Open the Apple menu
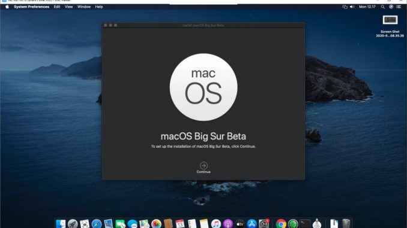 [7, 7]
